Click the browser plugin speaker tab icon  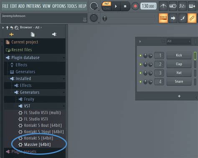54,34
